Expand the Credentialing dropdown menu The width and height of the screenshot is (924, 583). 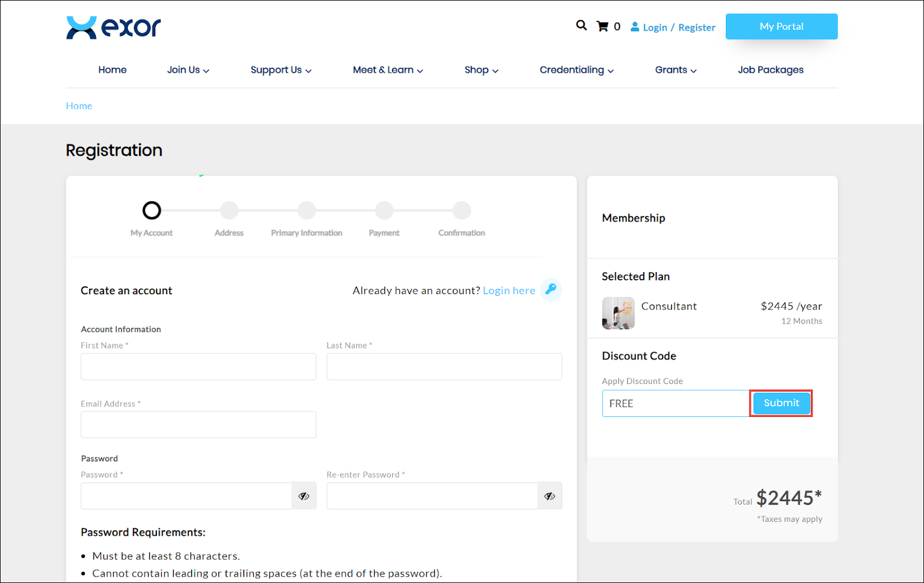tap(576, 70)
